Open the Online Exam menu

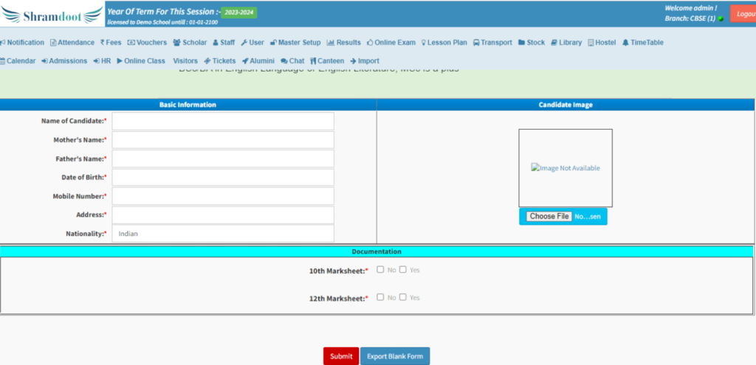(x=391, y=43)
